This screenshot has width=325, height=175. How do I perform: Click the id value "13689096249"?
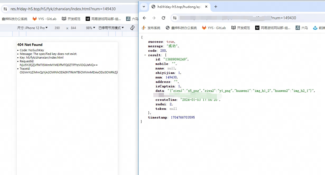(x=176, y=59)
